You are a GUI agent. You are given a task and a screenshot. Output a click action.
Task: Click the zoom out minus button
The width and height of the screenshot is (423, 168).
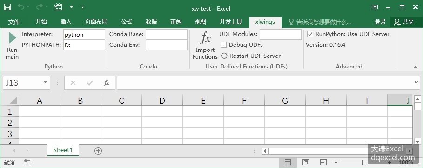(336, 162)
